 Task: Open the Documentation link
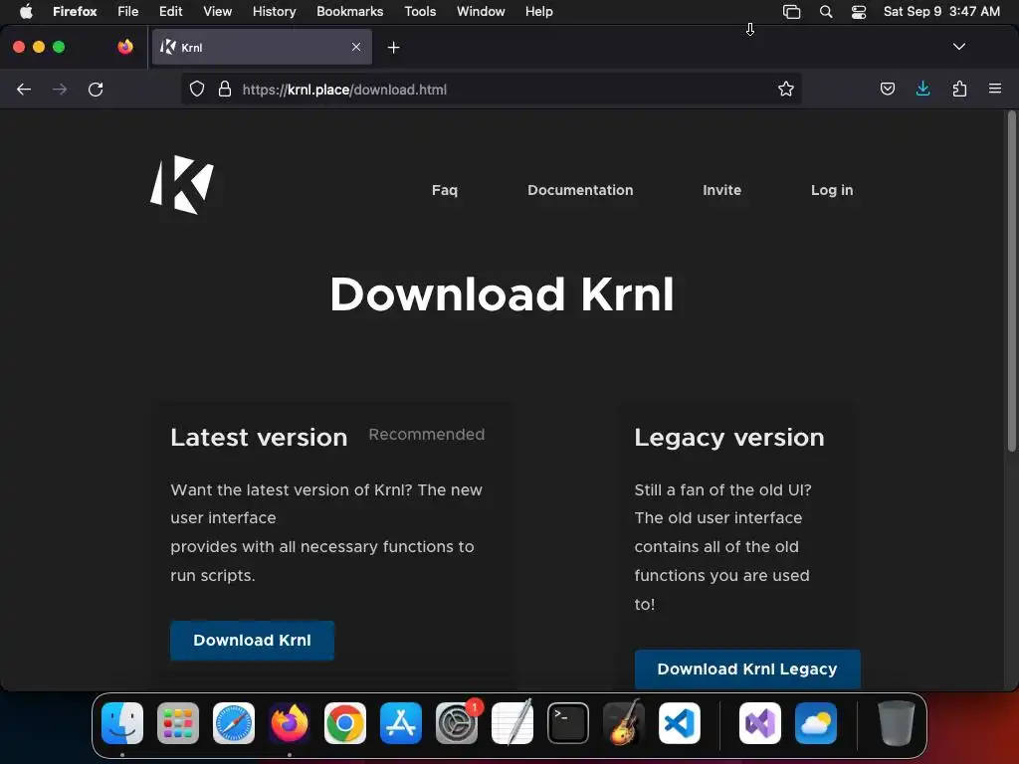pyautogui.click(x=580, y=190)
